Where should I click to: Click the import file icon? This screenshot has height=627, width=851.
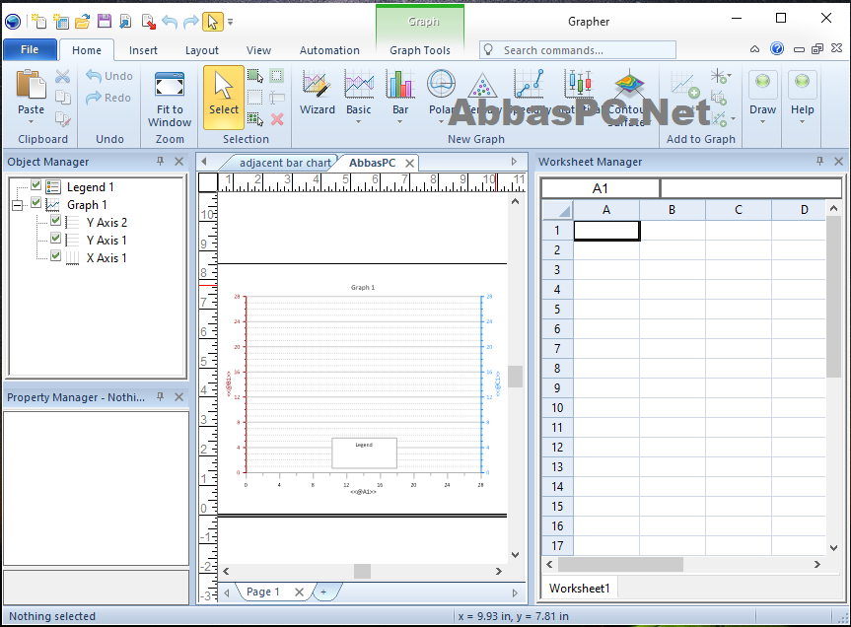[125, 21]
